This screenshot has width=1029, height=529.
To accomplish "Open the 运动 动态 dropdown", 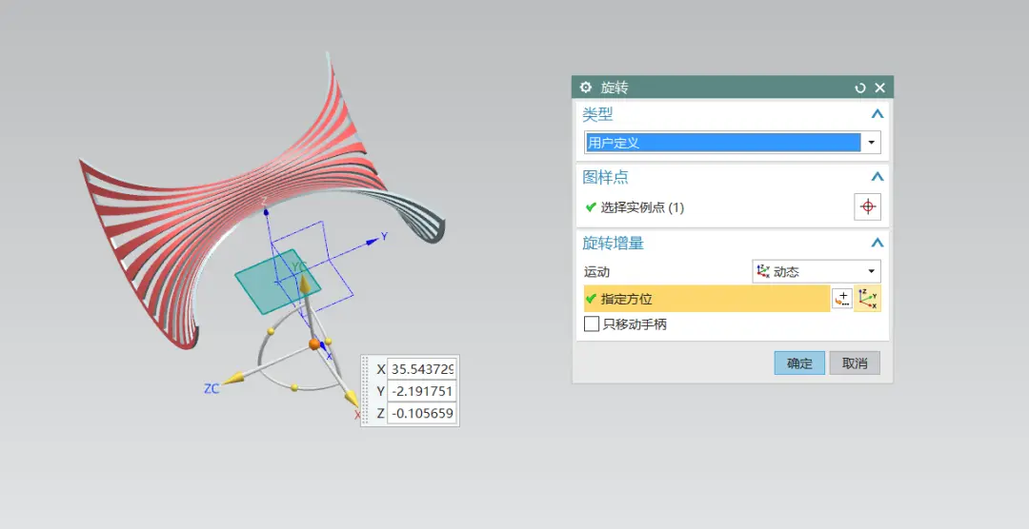I will 816,271.
